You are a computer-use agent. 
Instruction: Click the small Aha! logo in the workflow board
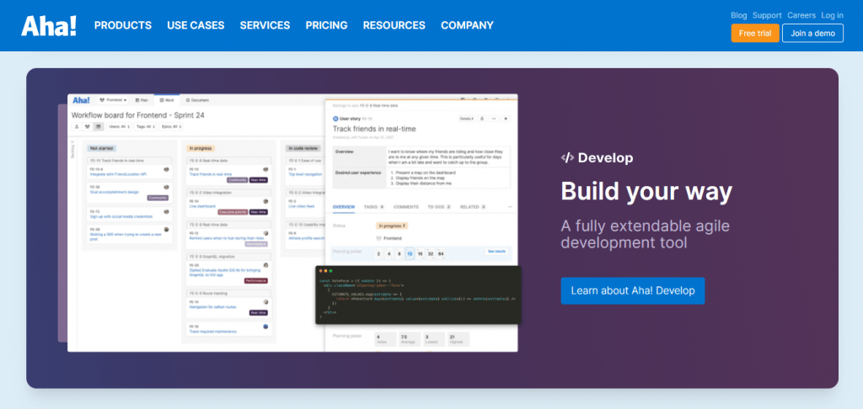tap(81, 100)
